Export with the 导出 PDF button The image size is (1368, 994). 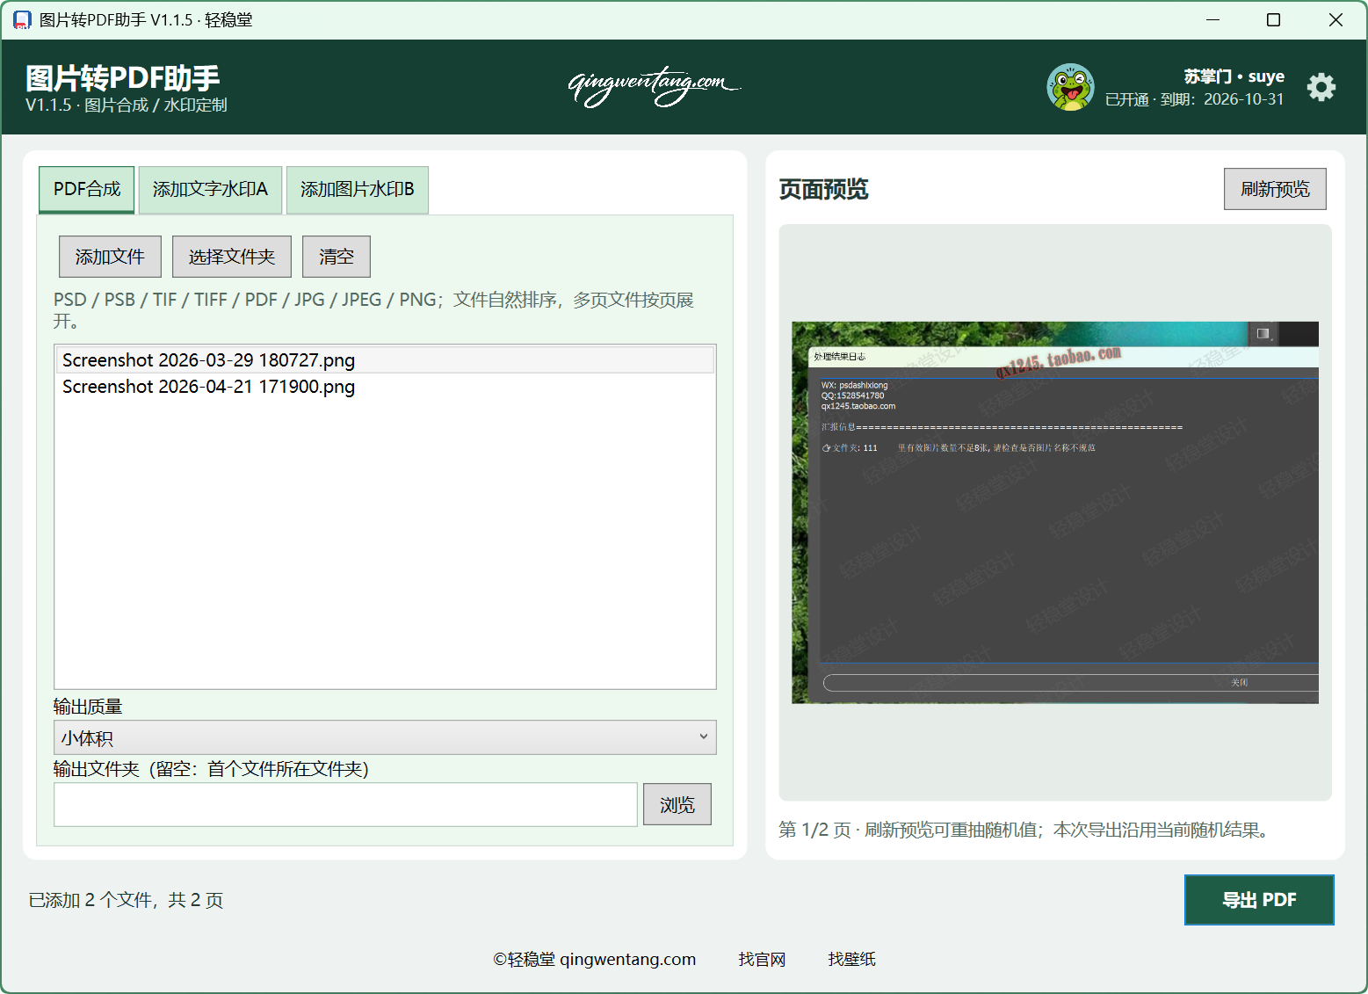pyautogui.click(x=1259, y=900)
